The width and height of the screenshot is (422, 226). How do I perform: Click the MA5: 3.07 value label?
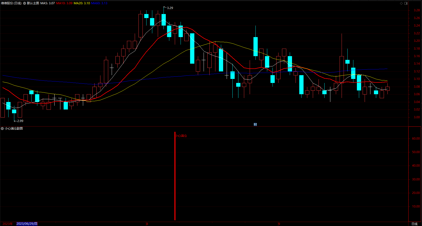[48, 3]
